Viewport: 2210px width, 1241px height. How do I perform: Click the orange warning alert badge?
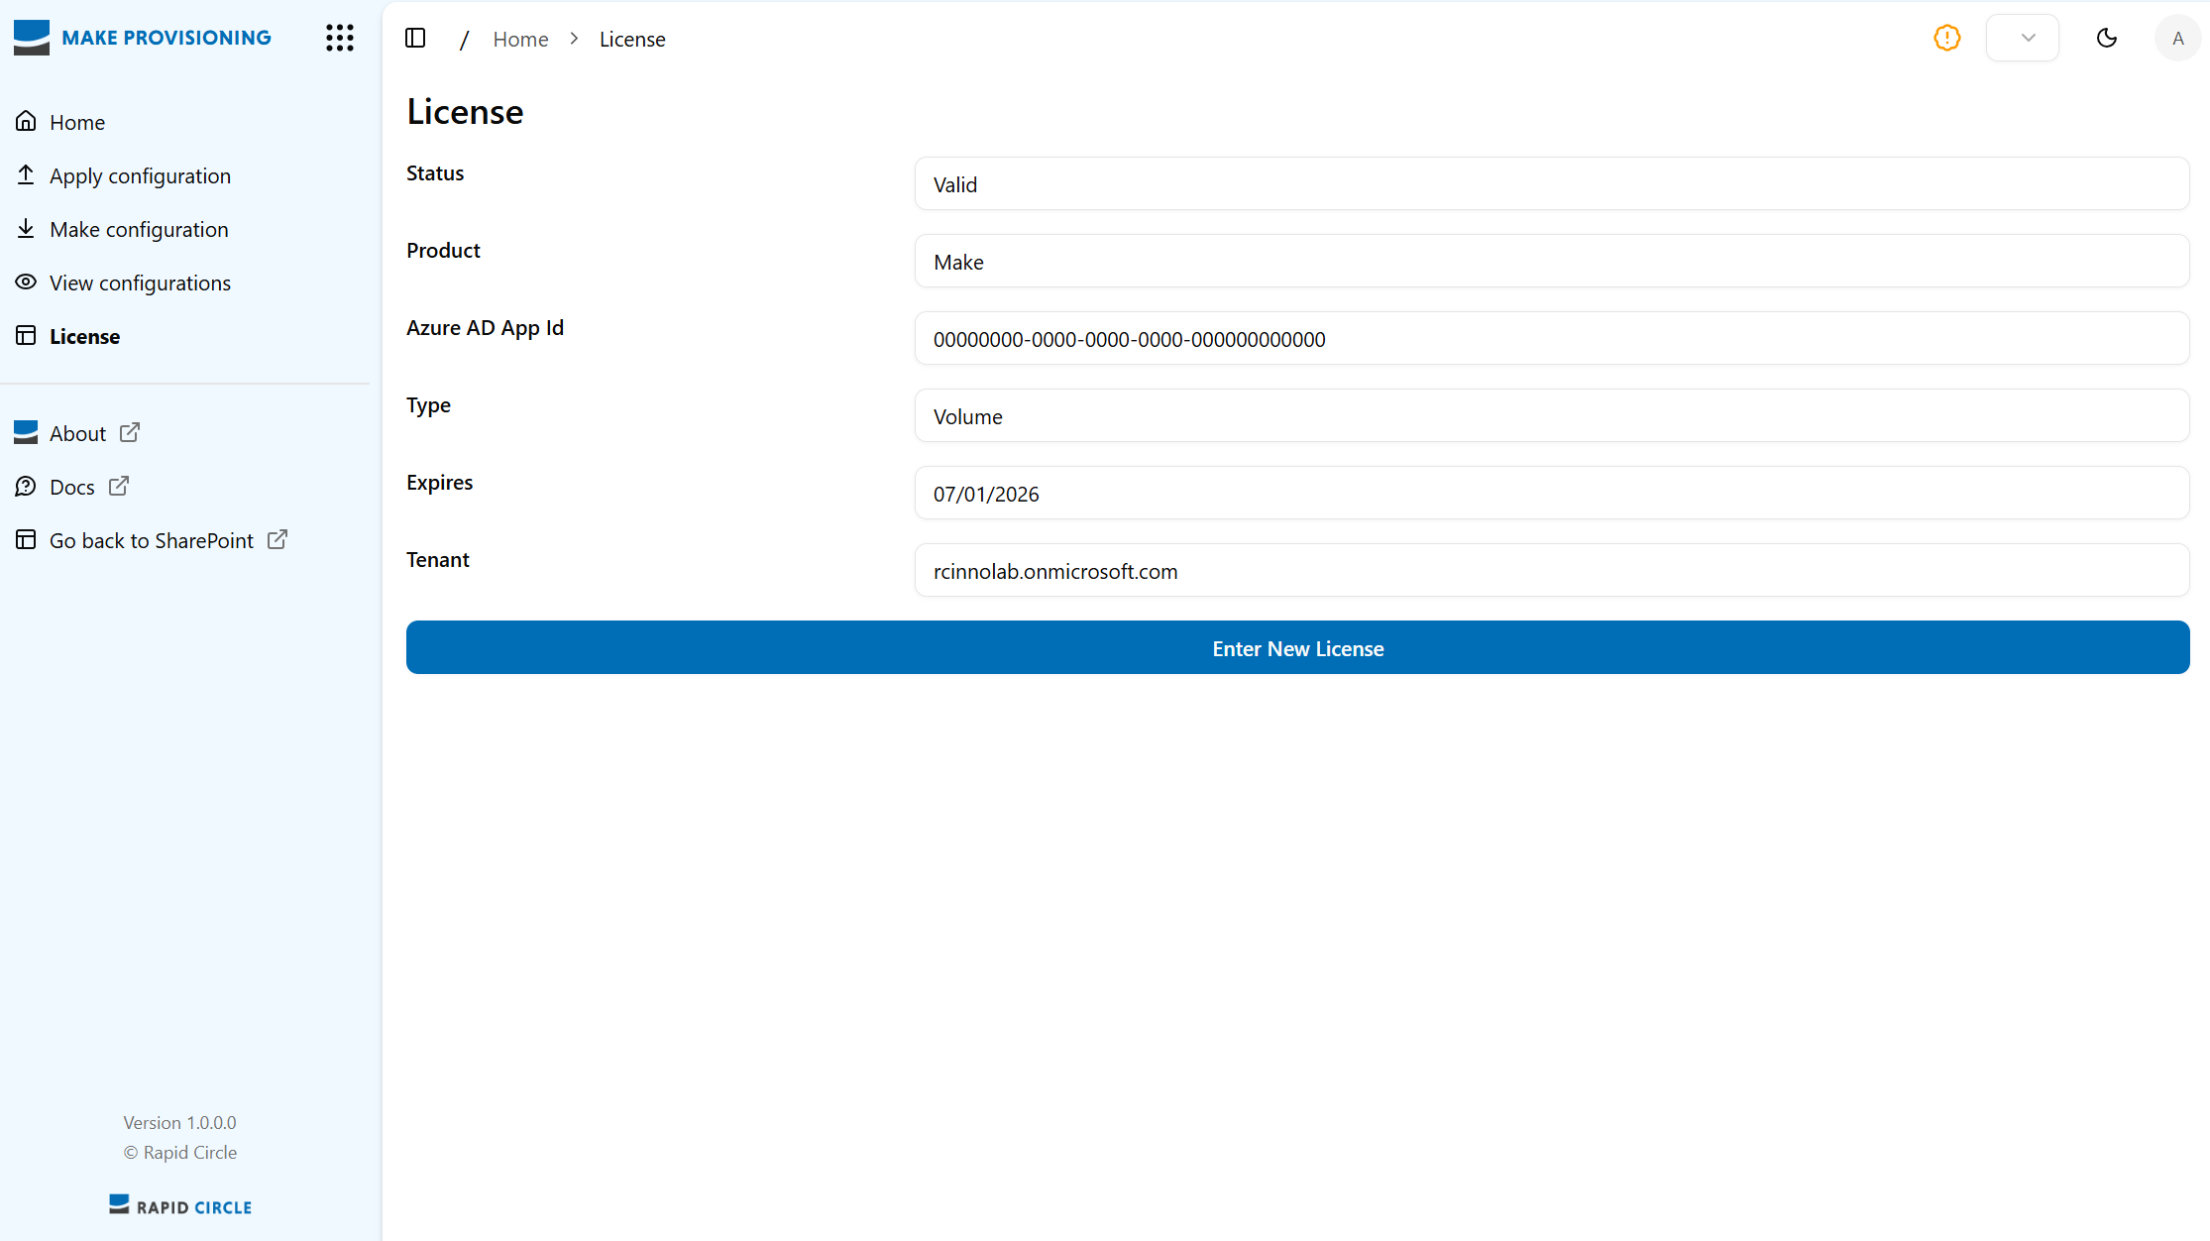pyautogui.click(x=1946, y=38)
